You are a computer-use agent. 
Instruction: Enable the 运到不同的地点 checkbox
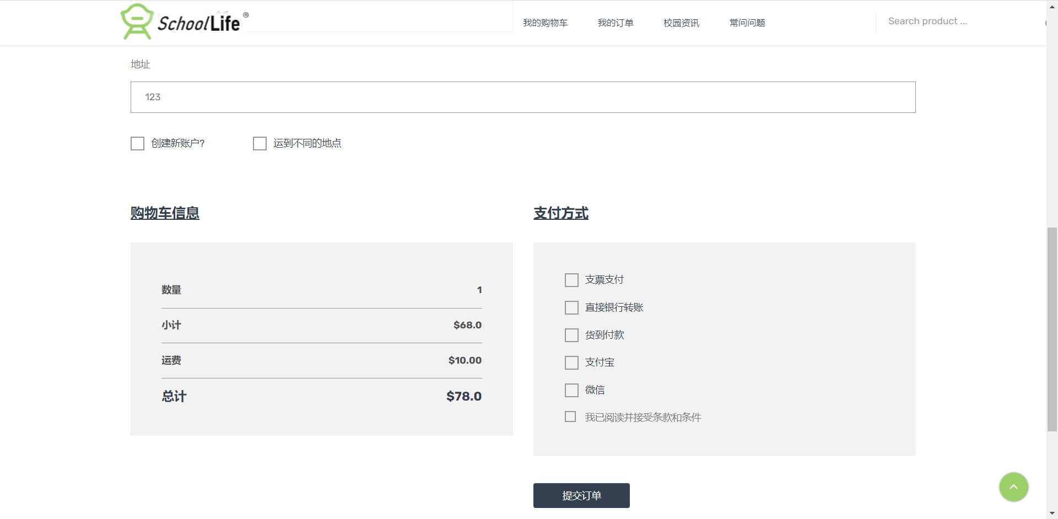[260, 144]
